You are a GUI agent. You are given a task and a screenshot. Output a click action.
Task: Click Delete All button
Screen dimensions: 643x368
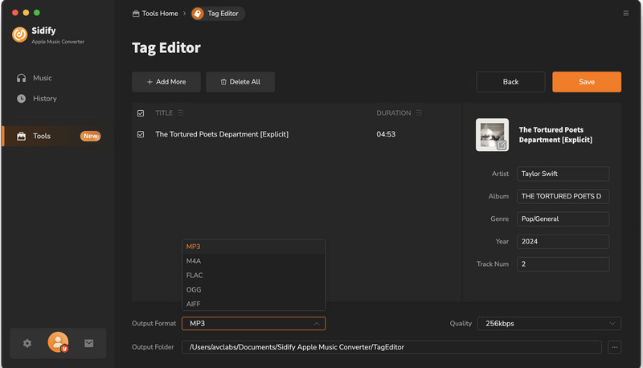point(240,82)
